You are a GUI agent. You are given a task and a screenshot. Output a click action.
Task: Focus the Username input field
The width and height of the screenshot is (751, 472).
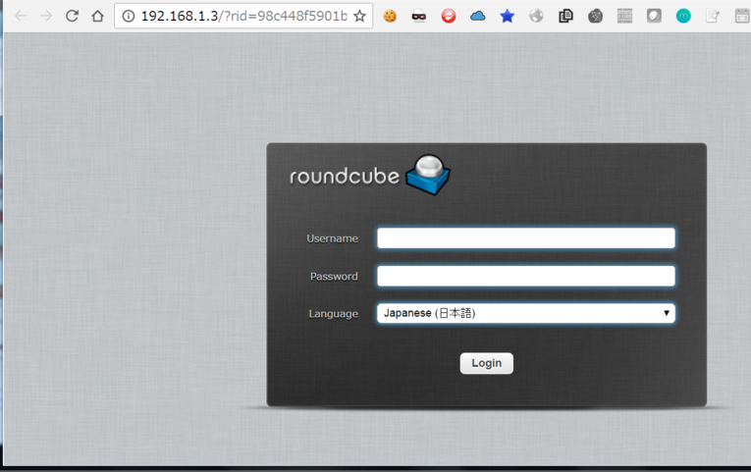click(526, 238)
